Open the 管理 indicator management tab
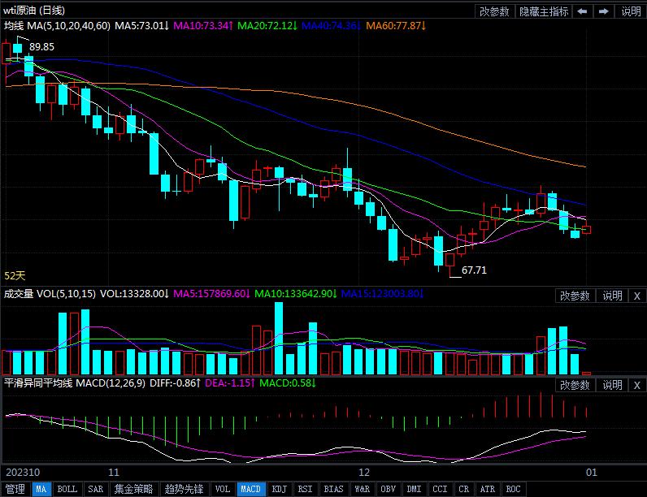Viewport: 647px width, 497px height. [15, 489]
